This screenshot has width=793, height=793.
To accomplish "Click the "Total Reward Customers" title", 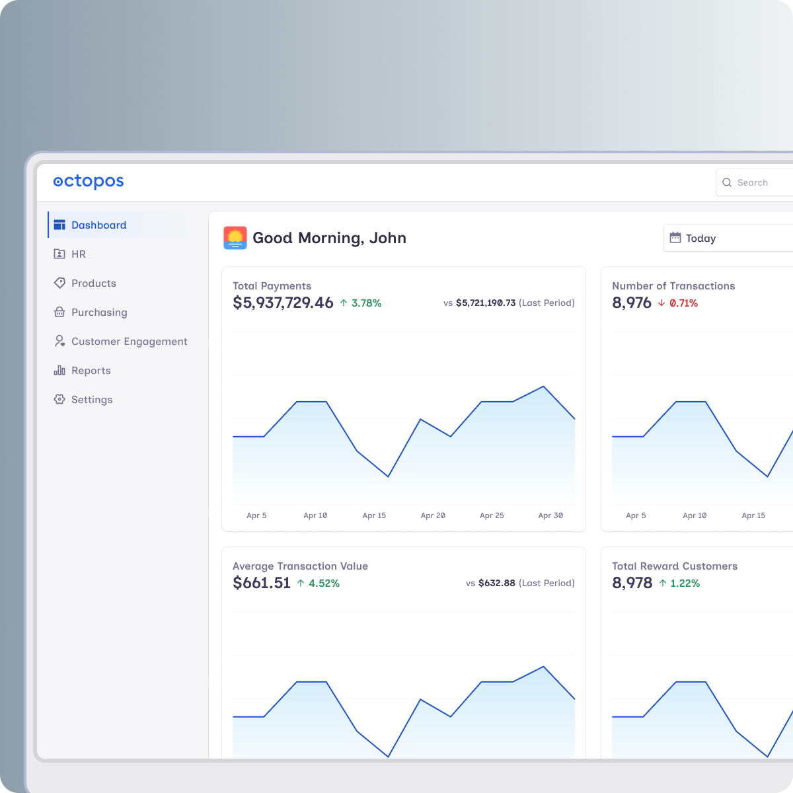I will pyautogui.click(x=675, y=566).
